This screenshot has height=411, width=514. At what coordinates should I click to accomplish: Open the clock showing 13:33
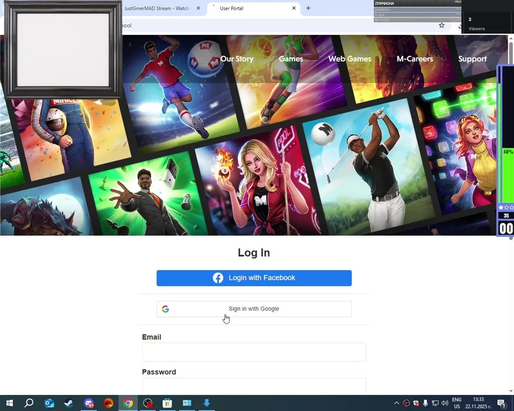point(478,403)
